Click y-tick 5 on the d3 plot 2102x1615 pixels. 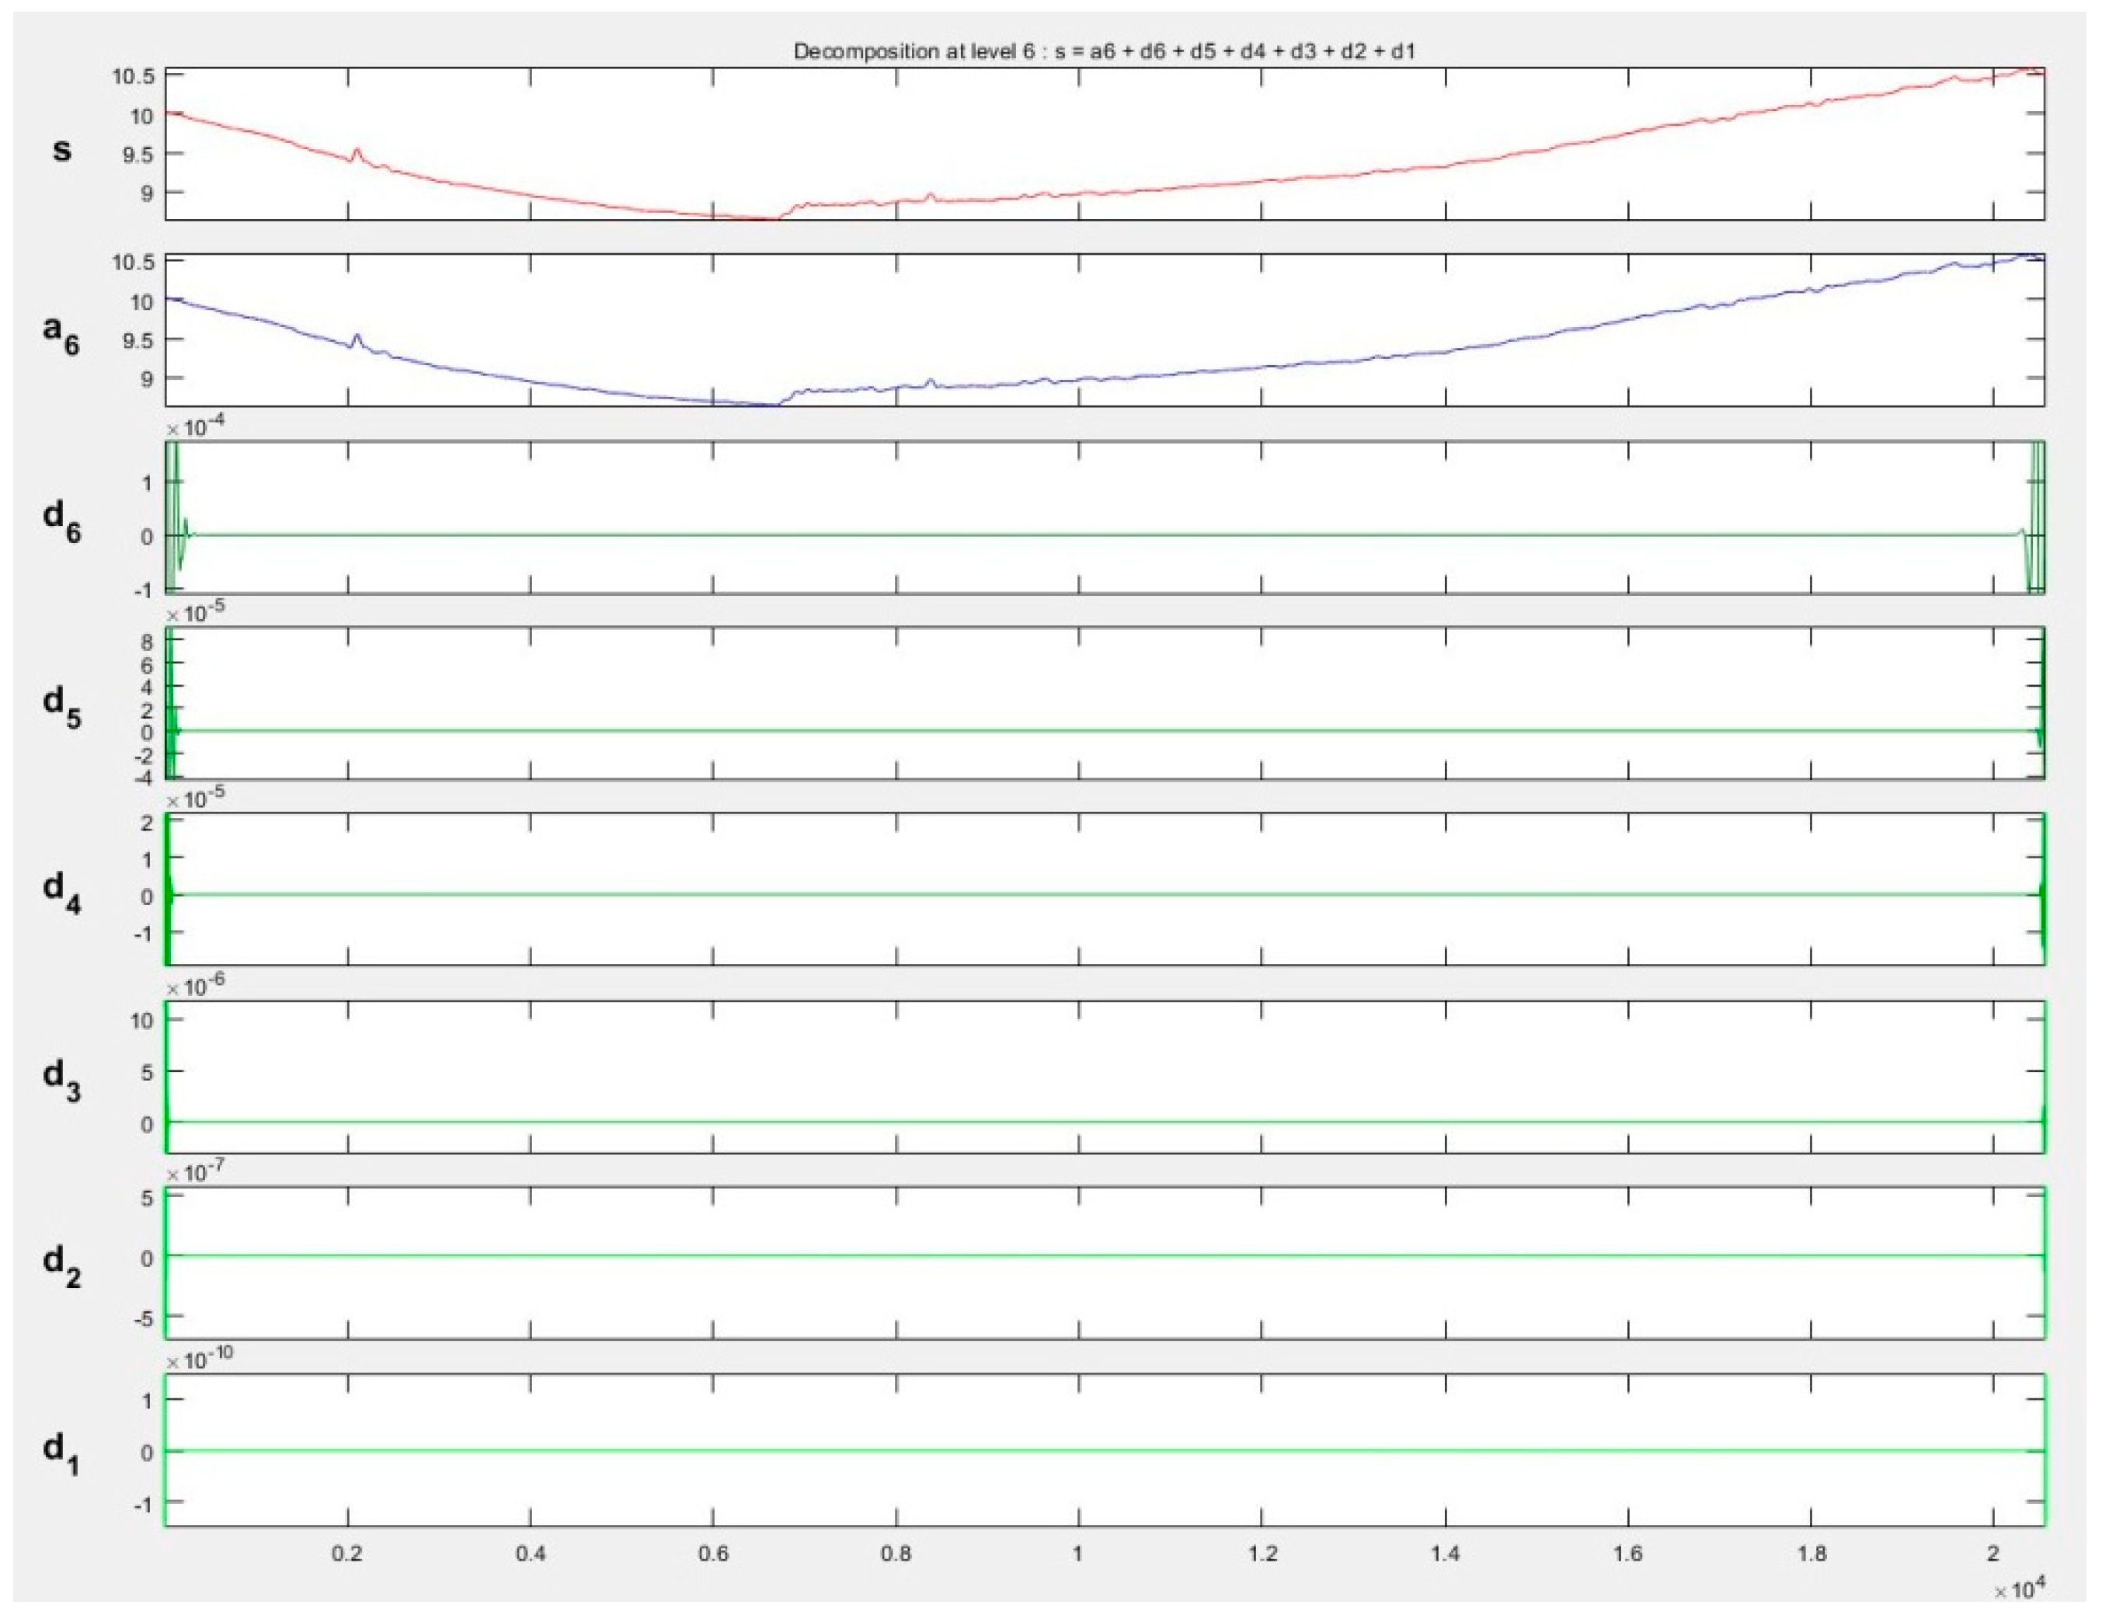[x=147, y=1073]
